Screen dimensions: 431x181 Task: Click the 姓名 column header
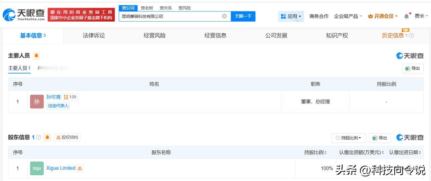pyautogui.click(x=154, y=84)
